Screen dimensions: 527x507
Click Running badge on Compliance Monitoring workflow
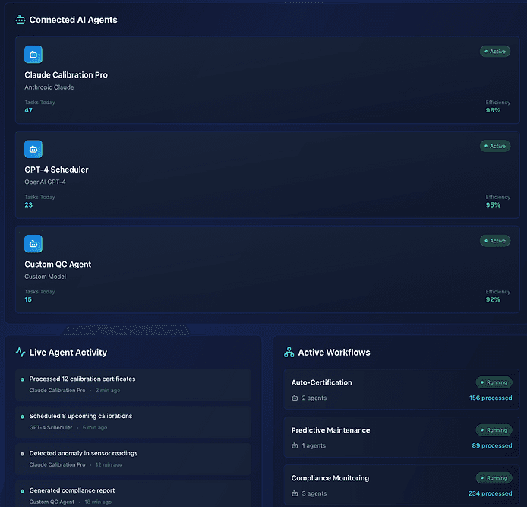[x=494, y=478]
